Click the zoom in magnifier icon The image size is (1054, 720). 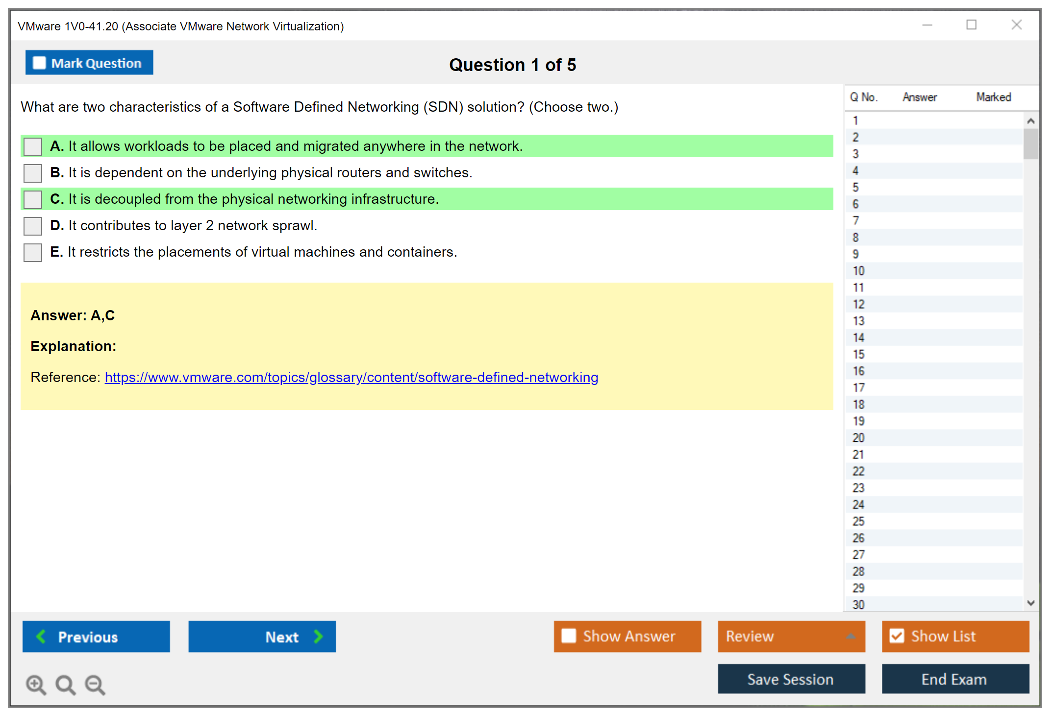pyautogui.click(x=36, y=684)
